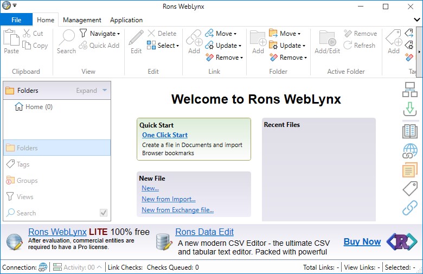Click the app globe icon in title bar

coord(6,5)
